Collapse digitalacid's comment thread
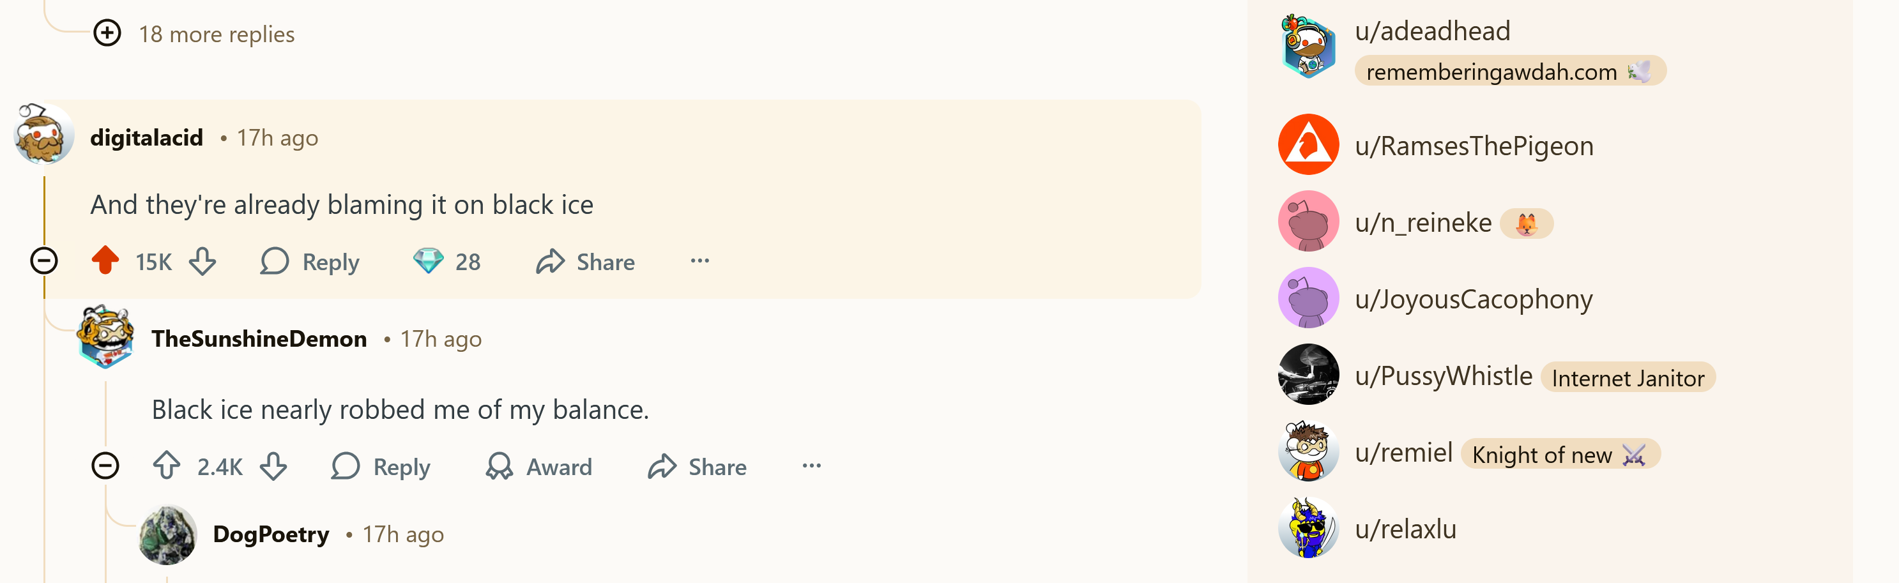 tap(44, 261)
